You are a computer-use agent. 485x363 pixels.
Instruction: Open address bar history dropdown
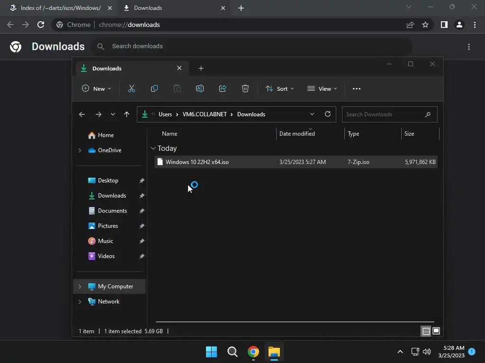coord(312,114)
